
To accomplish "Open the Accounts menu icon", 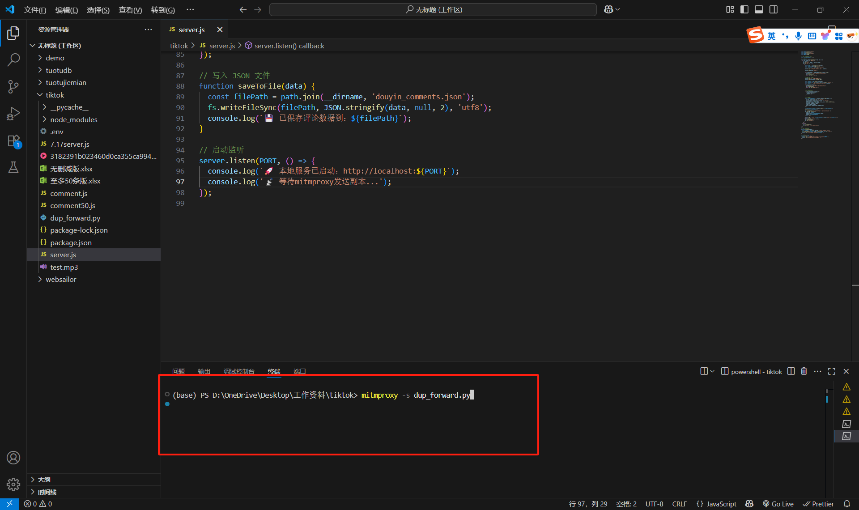I will (x=13, y=458).
